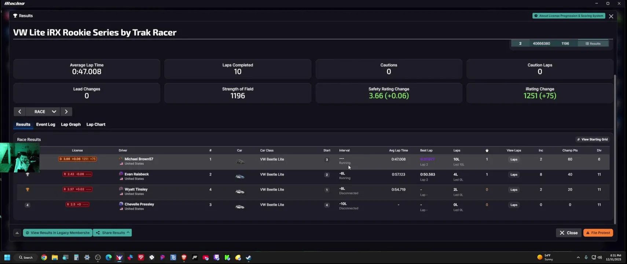Click driver name Chevelle Pressley

click(139, 204)
